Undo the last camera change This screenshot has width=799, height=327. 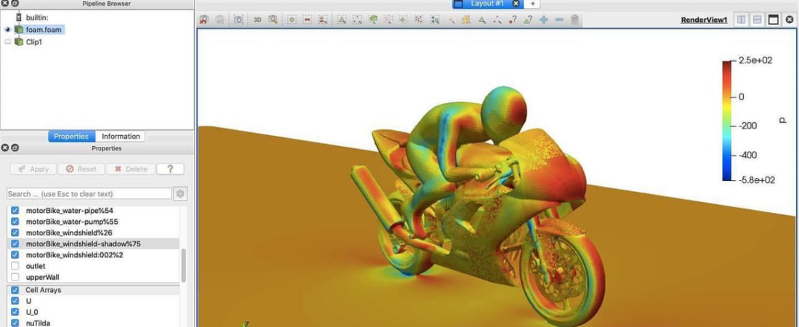point(204,20)
